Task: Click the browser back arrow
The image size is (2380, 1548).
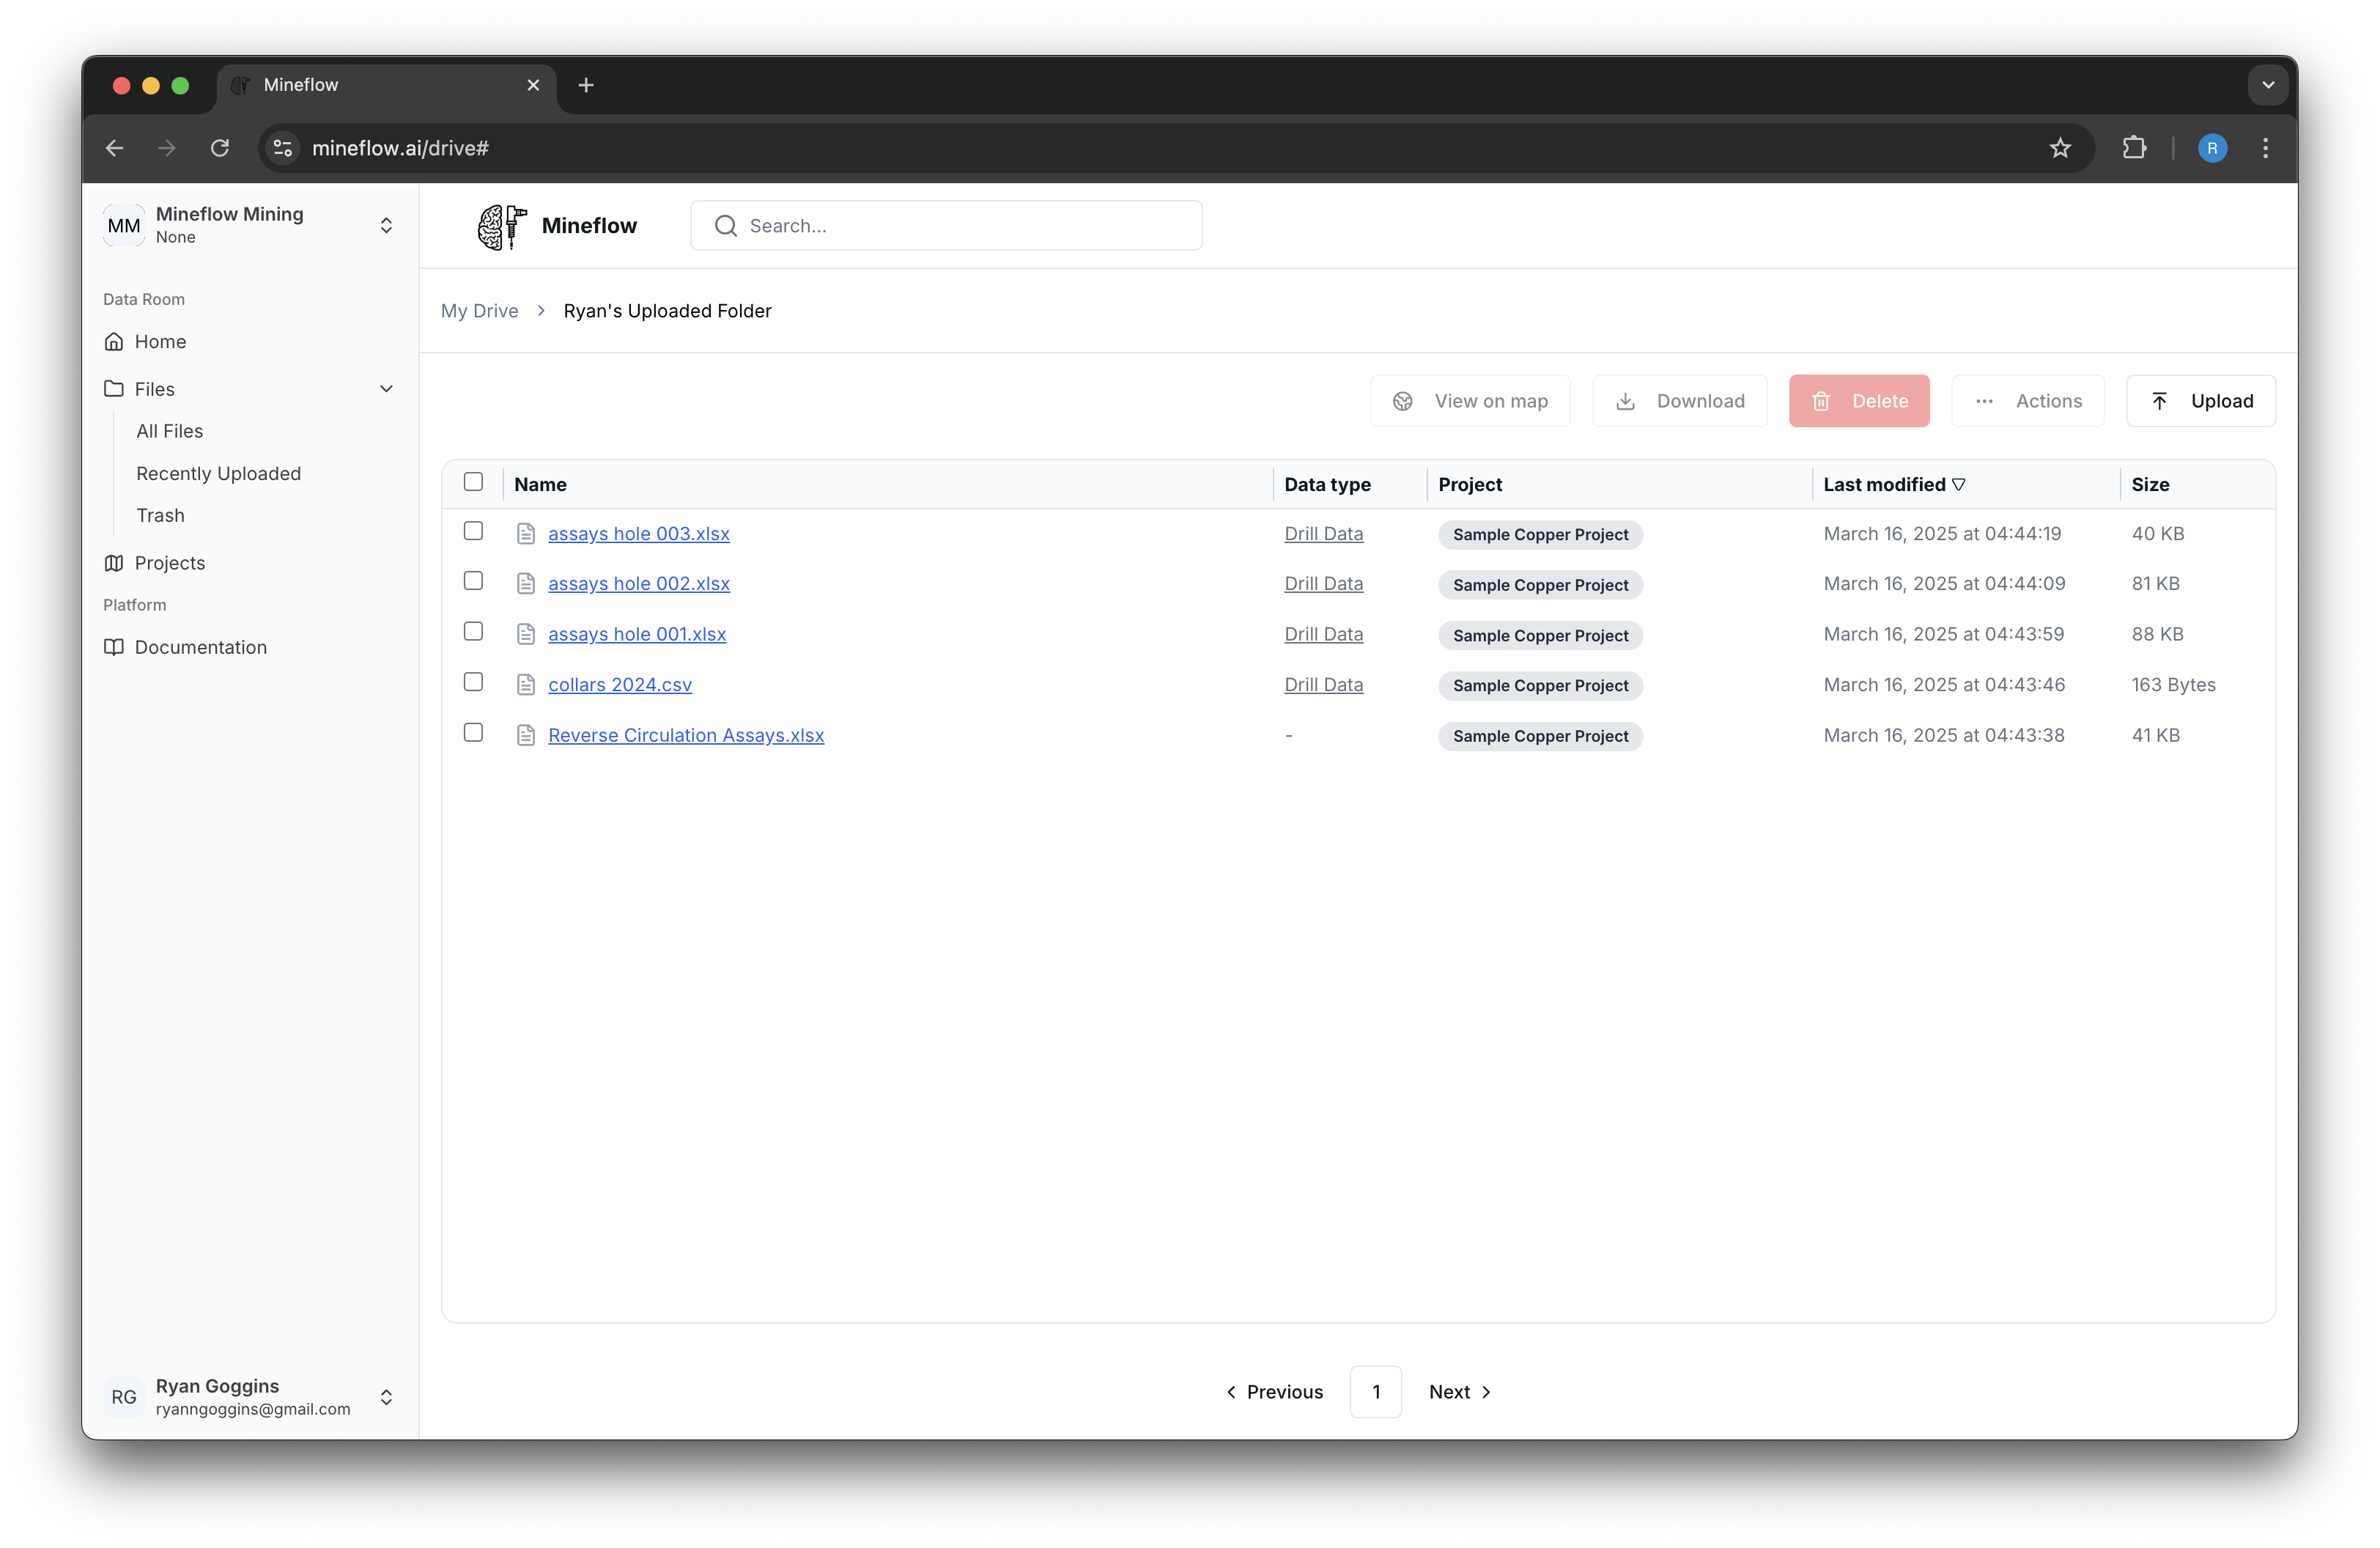Action: click(115, 148)
